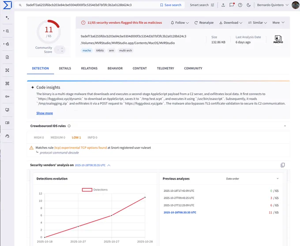Image resolution: width=300 pixels, height=246 pixels.
Task: Open the scan target sidebar icon
Action: click(7, 84)
